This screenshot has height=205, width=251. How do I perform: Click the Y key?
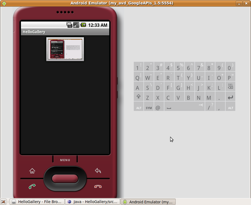pos(190,76)
